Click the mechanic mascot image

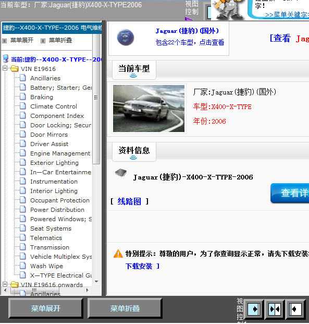pos(228,9)
